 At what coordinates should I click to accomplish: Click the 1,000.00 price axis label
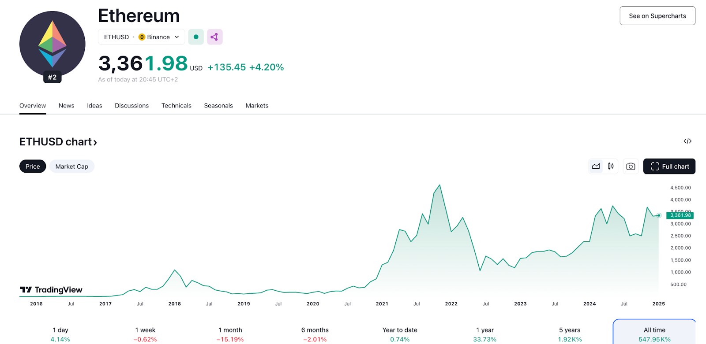click(681, 272)
